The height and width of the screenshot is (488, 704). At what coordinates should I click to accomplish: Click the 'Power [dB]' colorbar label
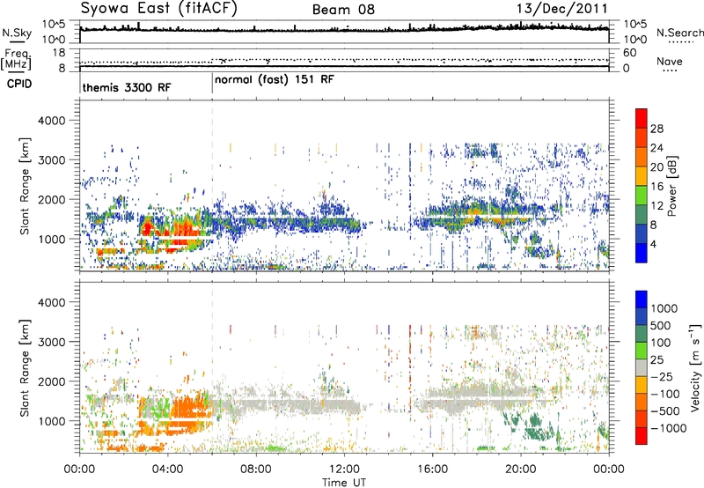(x=672, y=186)
